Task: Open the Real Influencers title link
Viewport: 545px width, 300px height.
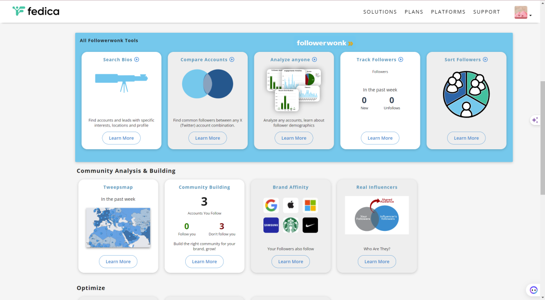Action: (377, 187)
